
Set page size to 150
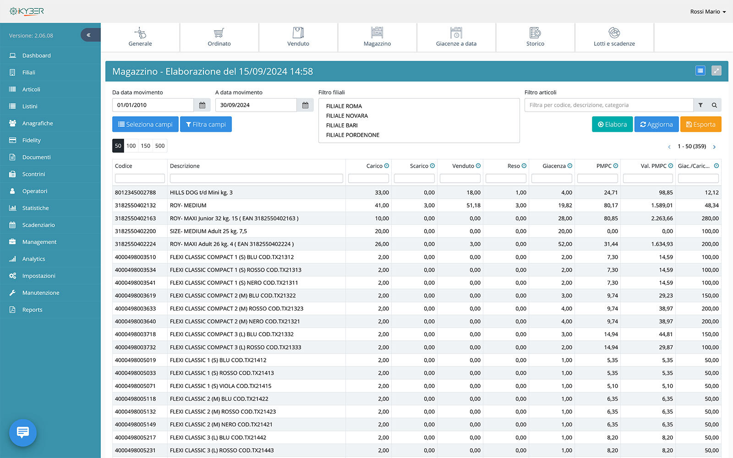(145, 146)
